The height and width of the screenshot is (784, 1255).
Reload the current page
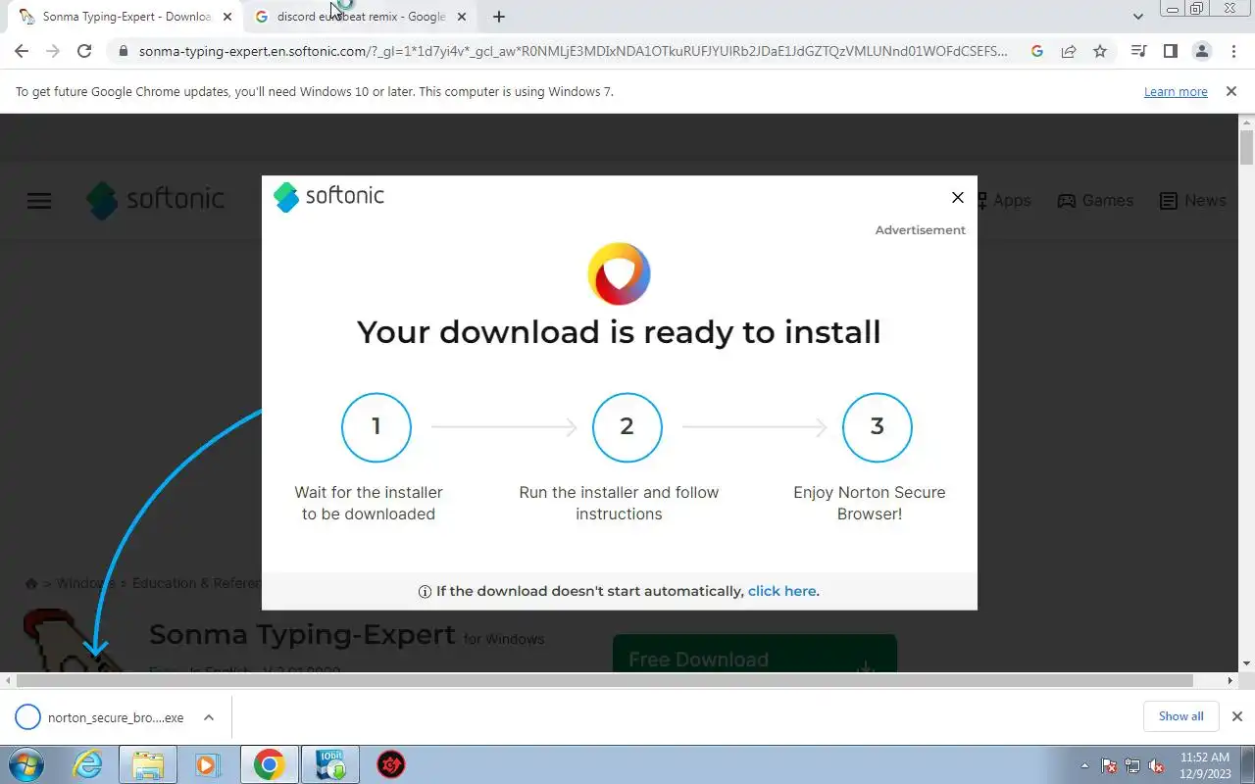click(84, 51)
